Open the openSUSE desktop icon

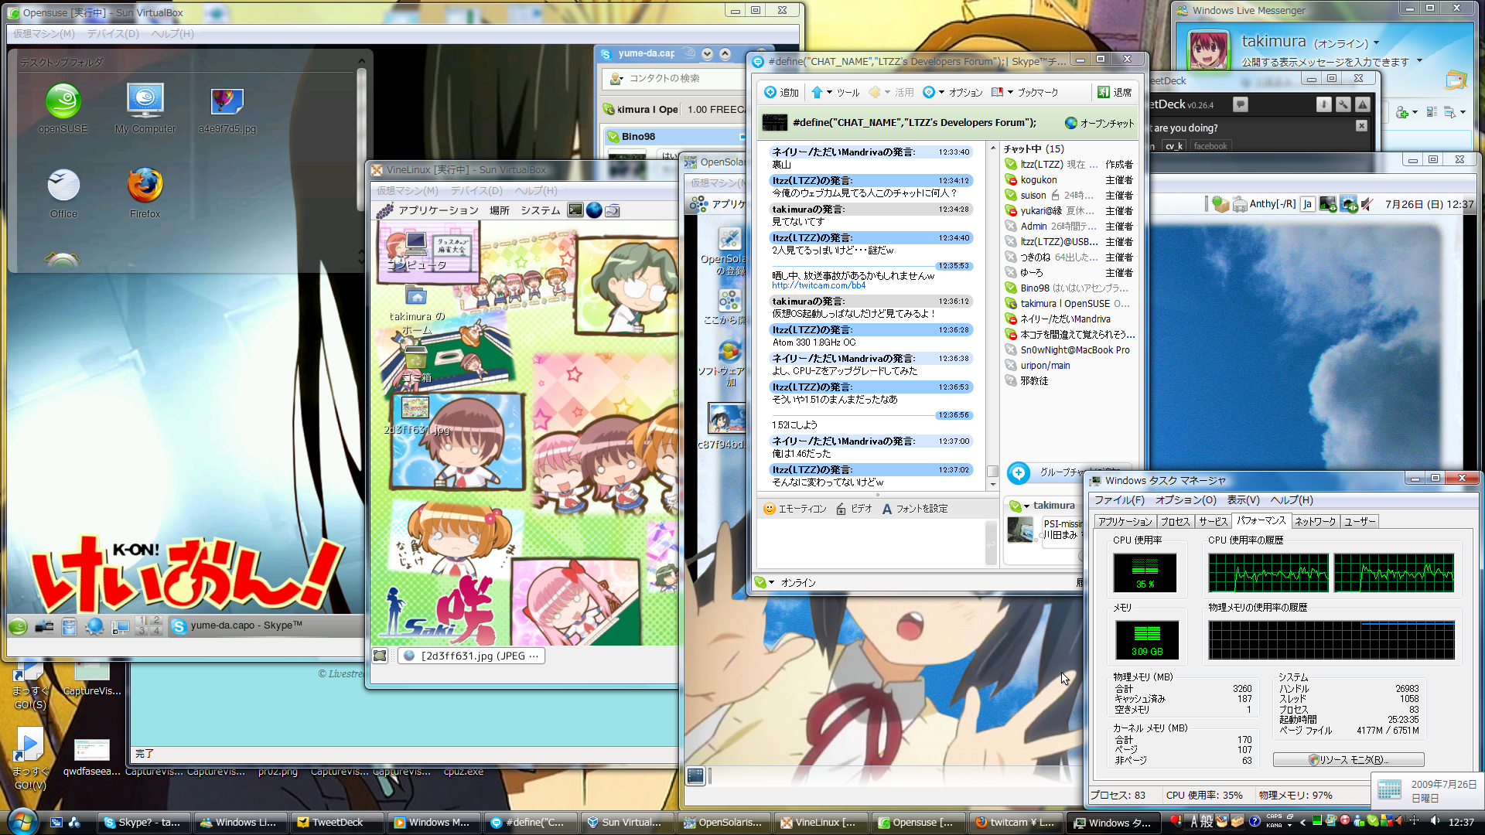[63, 109]
